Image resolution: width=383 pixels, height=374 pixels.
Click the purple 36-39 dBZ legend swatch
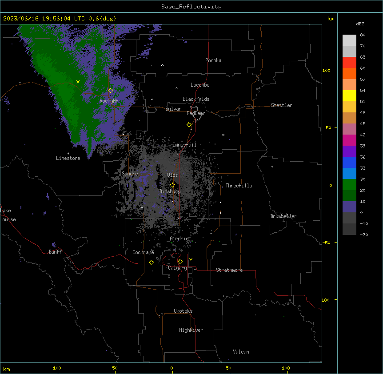349,151
